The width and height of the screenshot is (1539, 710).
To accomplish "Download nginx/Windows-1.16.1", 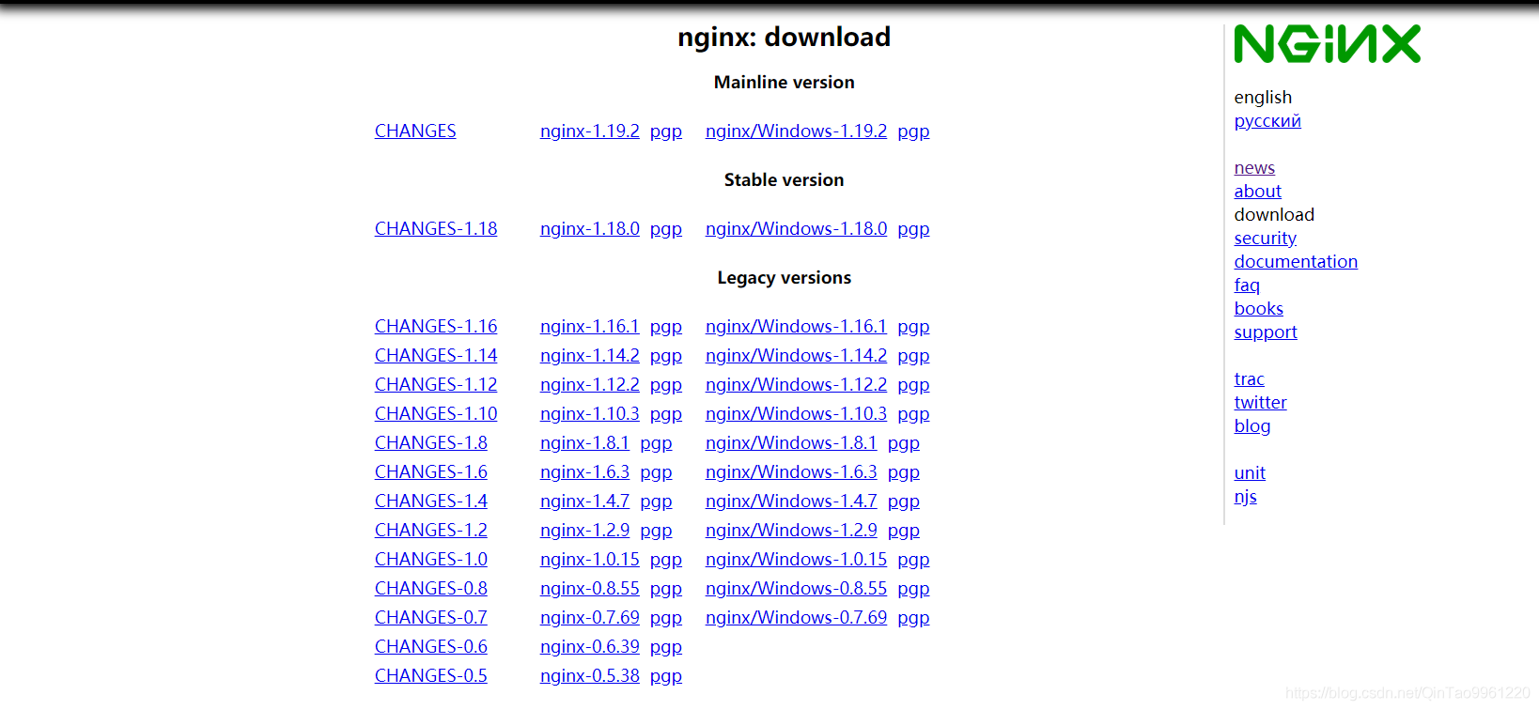I will point(796,327).
